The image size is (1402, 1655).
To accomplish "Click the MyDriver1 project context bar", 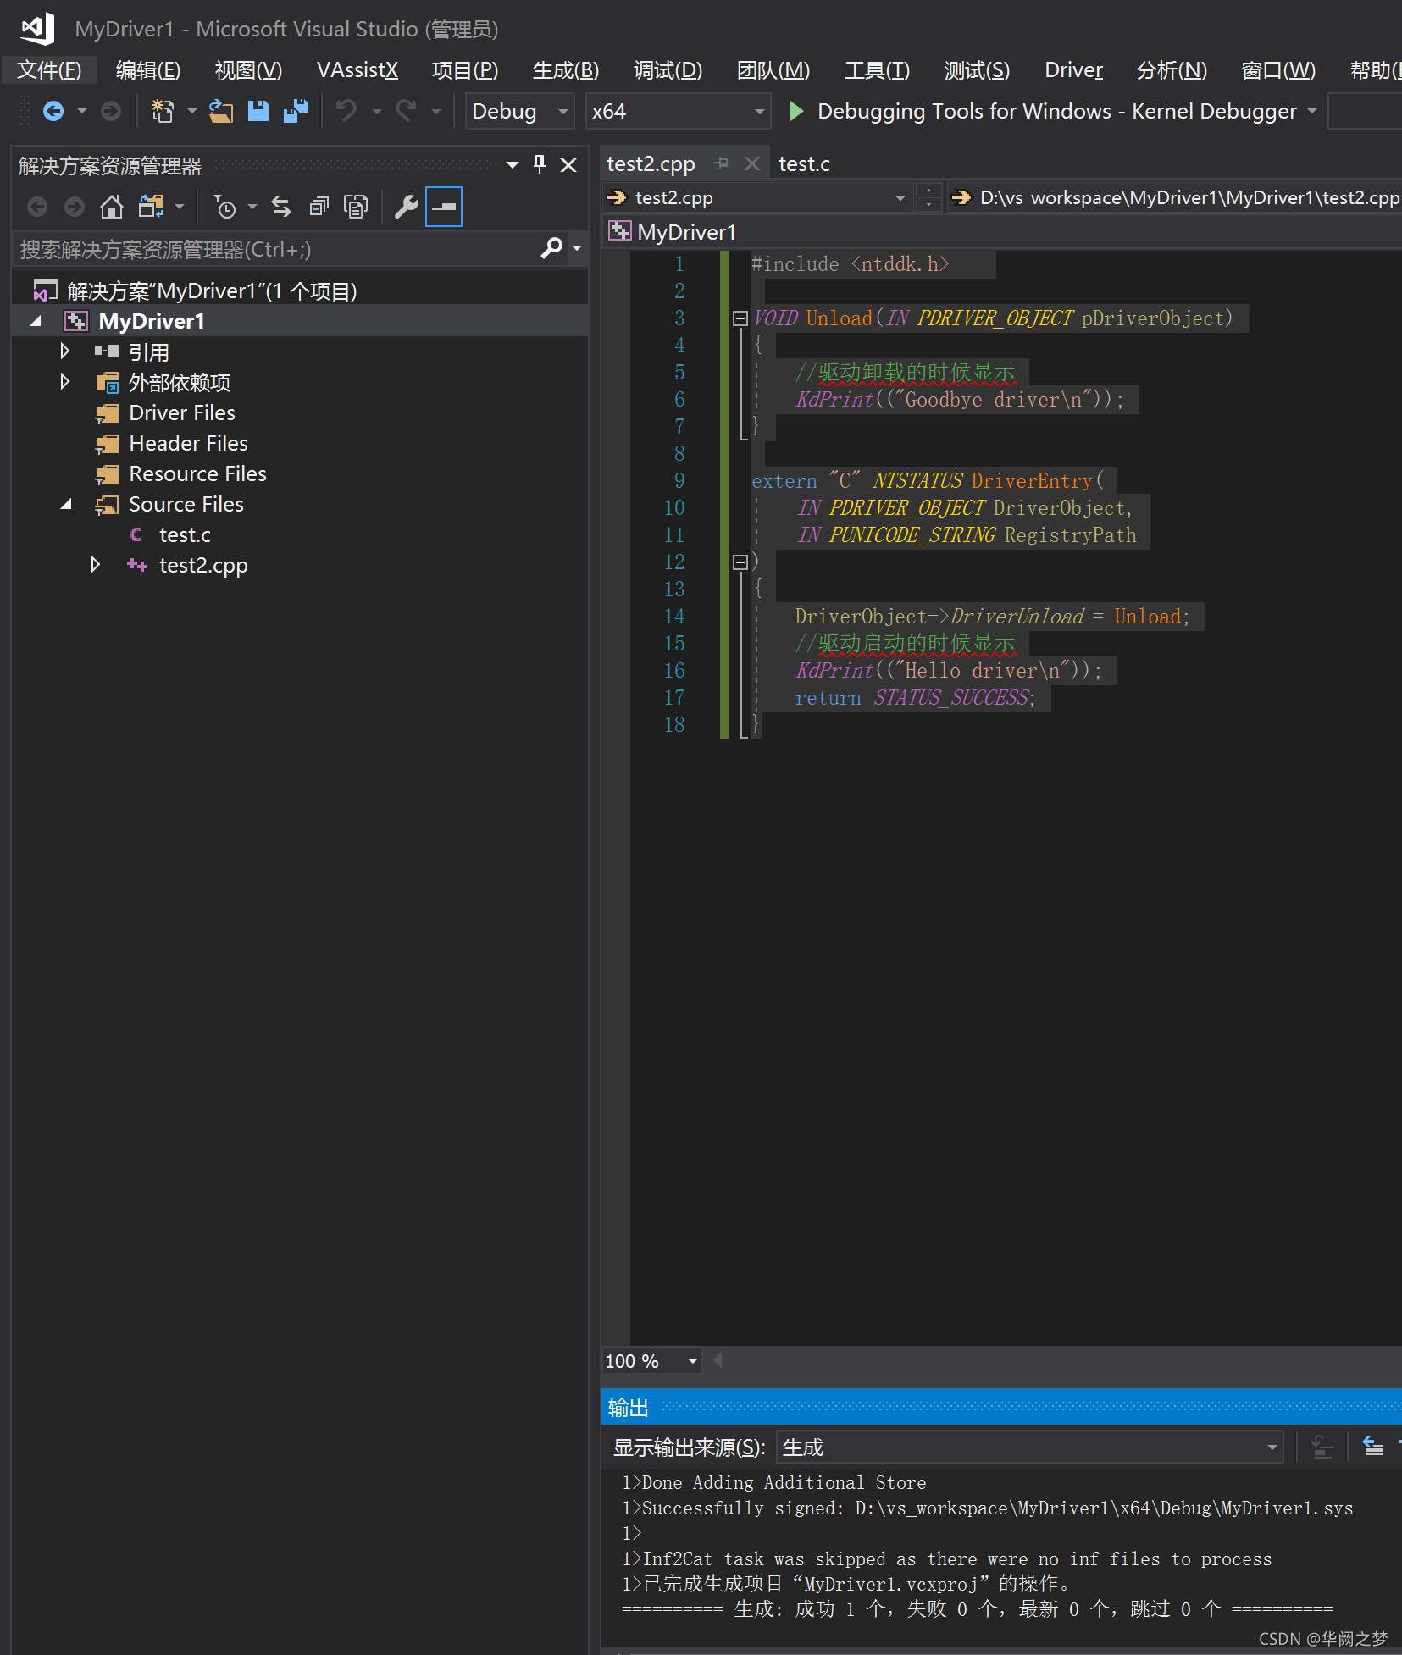I will pyautogui.click(x=1000, y=232).
